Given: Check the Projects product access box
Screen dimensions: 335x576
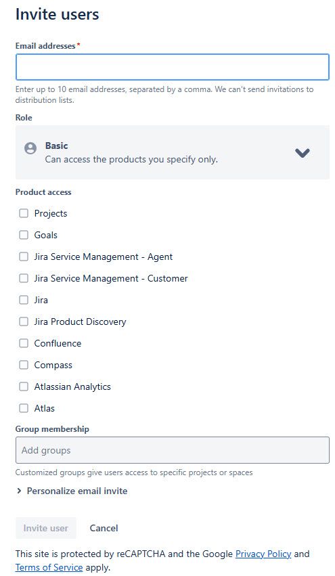Looking at the screenshot, I should (24, 213).
